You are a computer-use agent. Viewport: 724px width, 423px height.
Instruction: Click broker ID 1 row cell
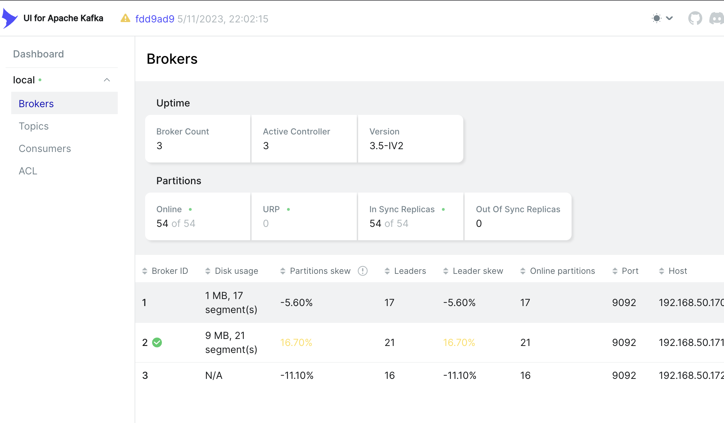pyautogui.click(x=144, y=303)
